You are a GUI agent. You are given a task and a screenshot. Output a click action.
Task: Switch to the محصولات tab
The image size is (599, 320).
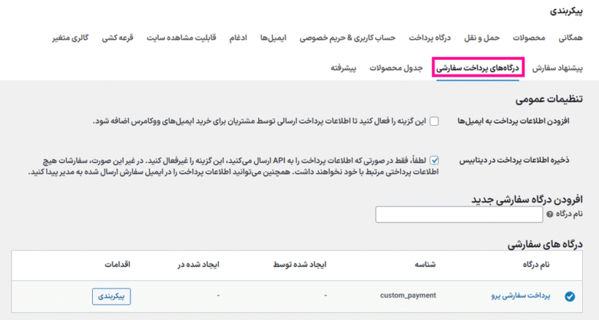(529, 38)
